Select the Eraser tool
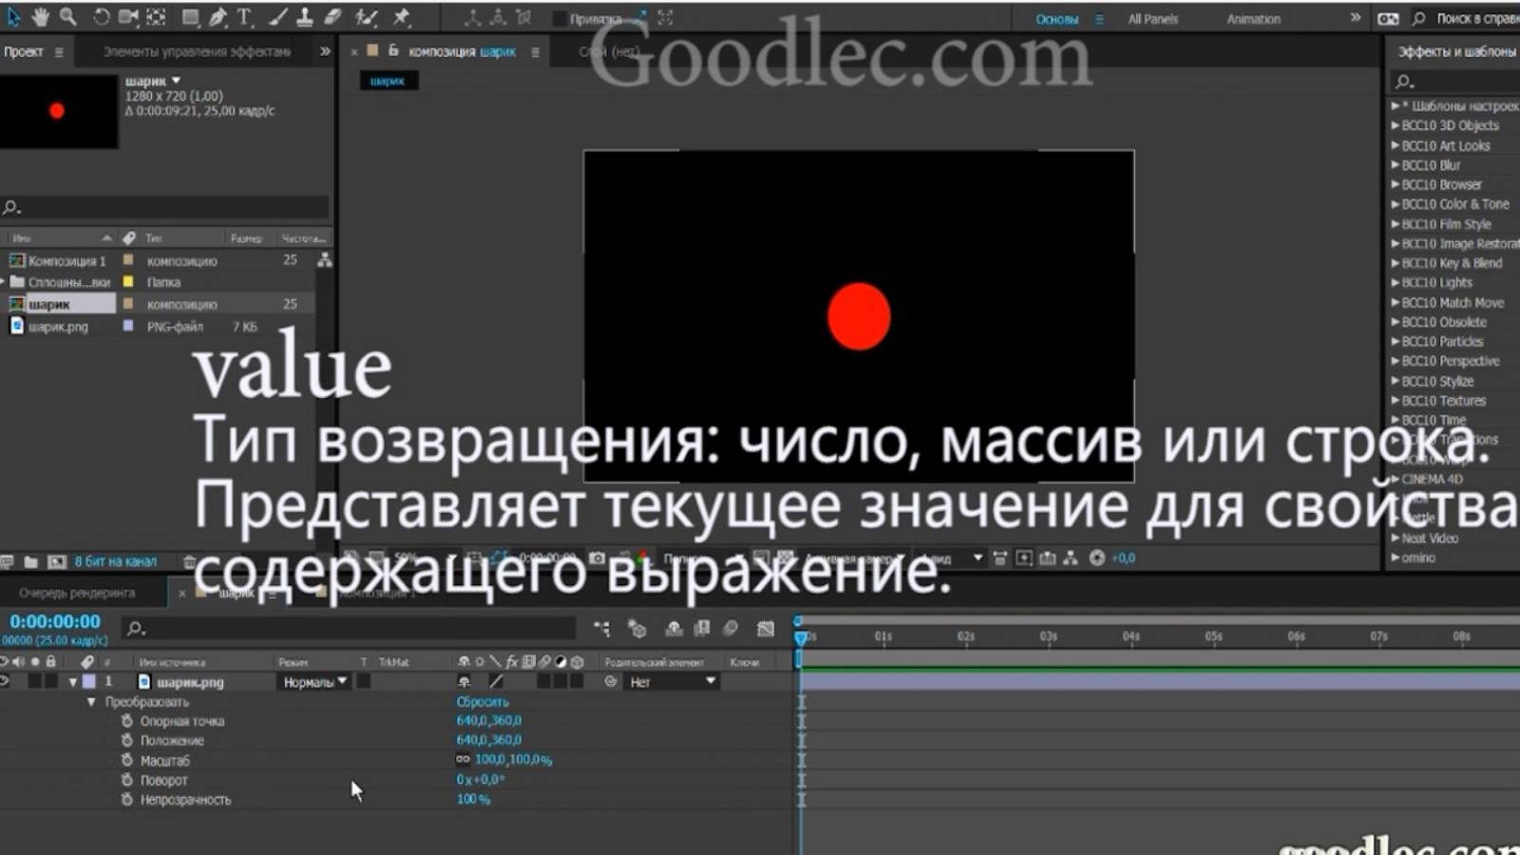This screenshot has height=855, width=1520. 332,17
